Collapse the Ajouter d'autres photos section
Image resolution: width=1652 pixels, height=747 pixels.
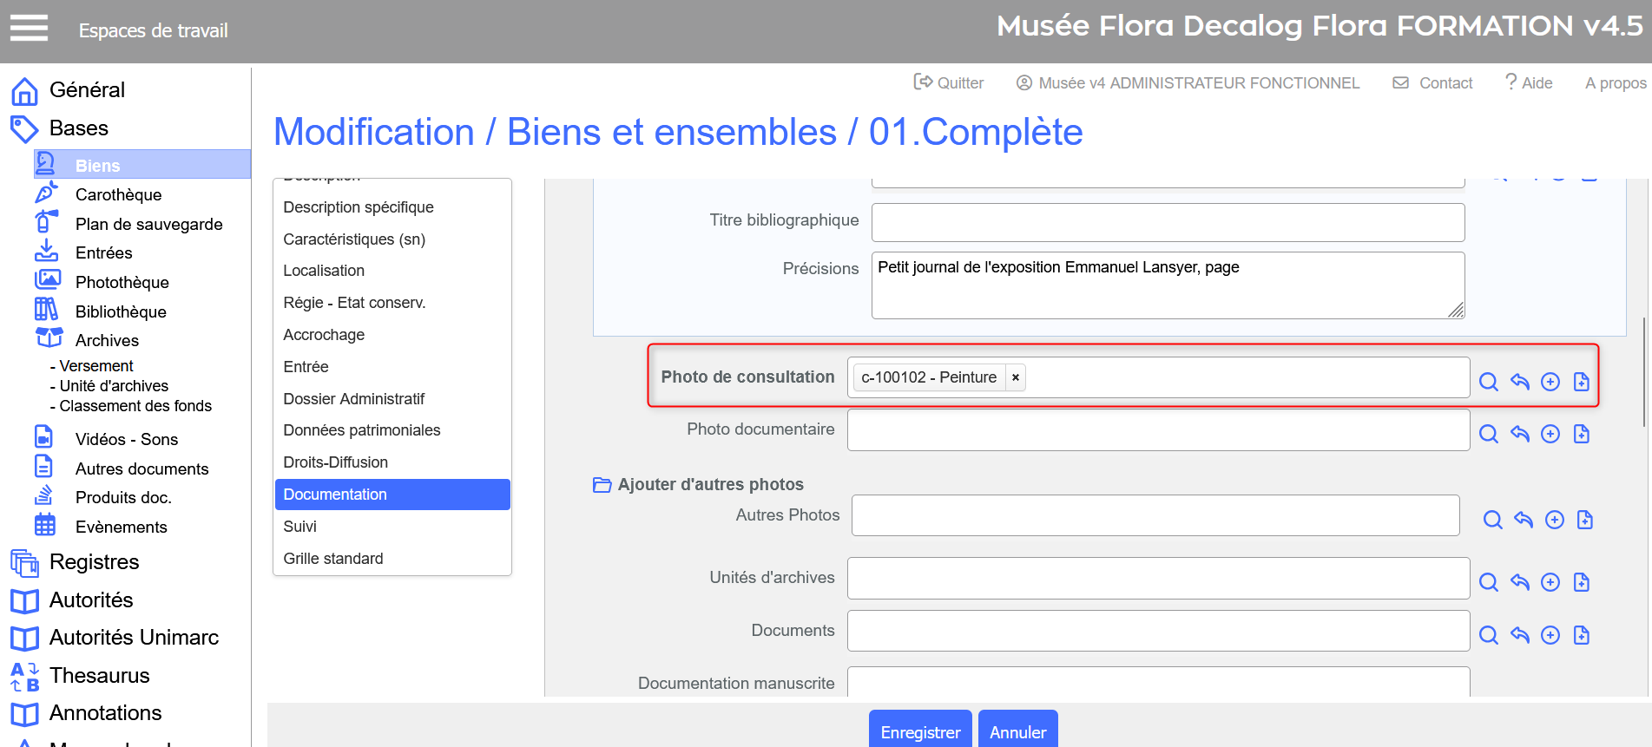602,484
